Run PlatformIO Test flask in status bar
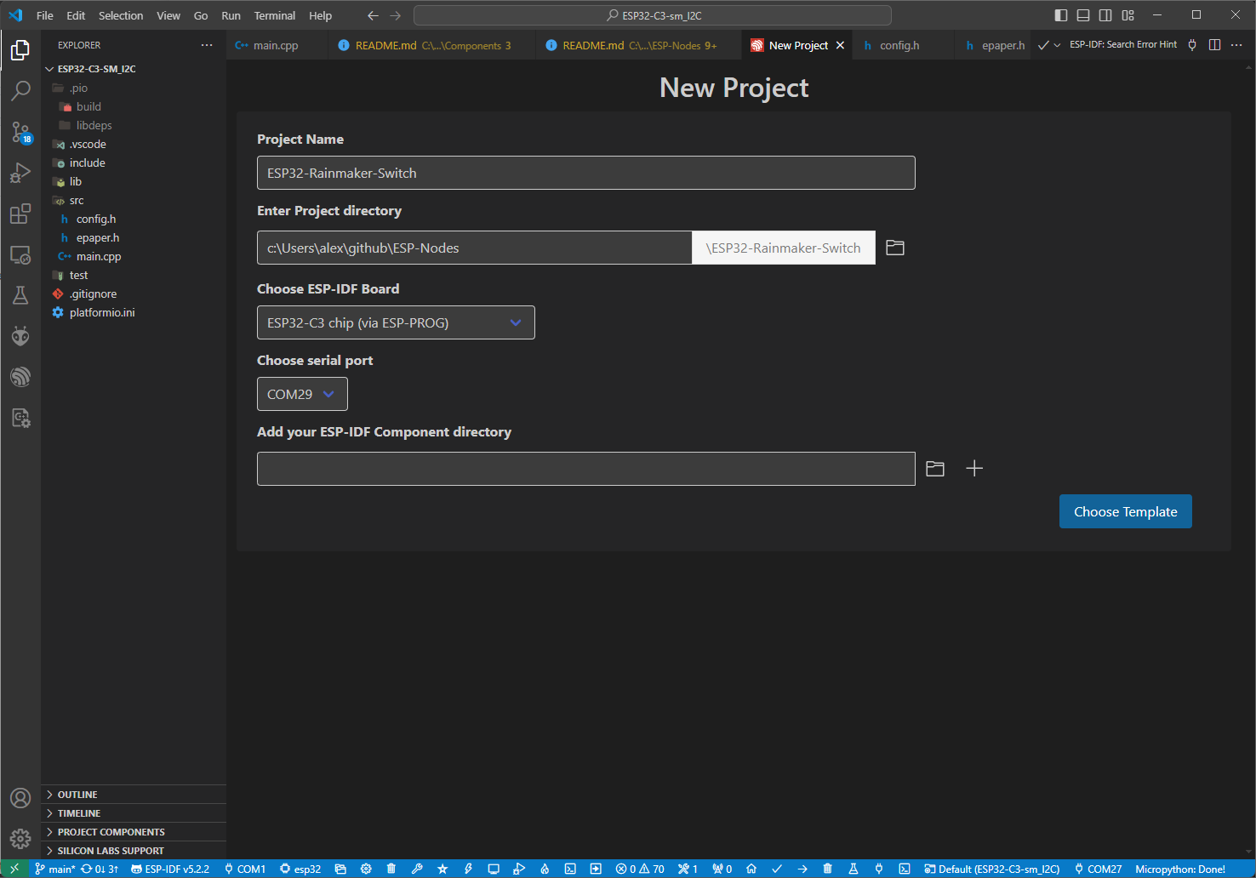 tap(854, 869)
